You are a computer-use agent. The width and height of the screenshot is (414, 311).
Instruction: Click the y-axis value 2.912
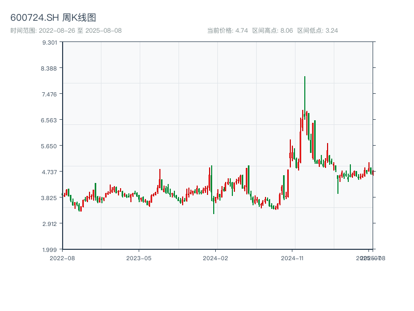point(50,224)
